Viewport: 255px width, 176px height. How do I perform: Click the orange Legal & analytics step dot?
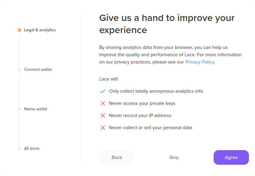tap(19, 30)
